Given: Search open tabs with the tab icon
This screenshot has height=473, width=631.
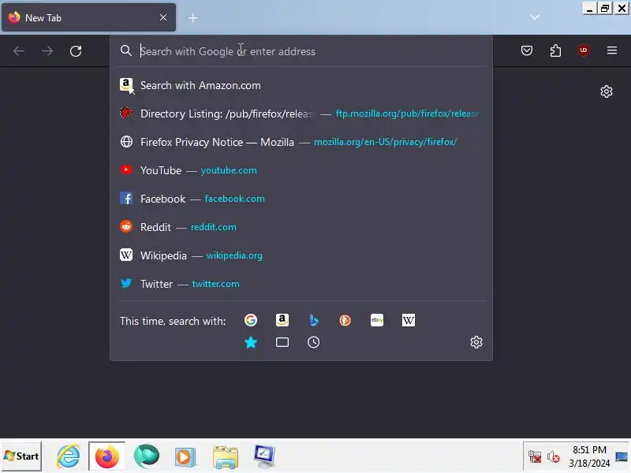Looking at the screenshot, I should click(x=282, y=342).
